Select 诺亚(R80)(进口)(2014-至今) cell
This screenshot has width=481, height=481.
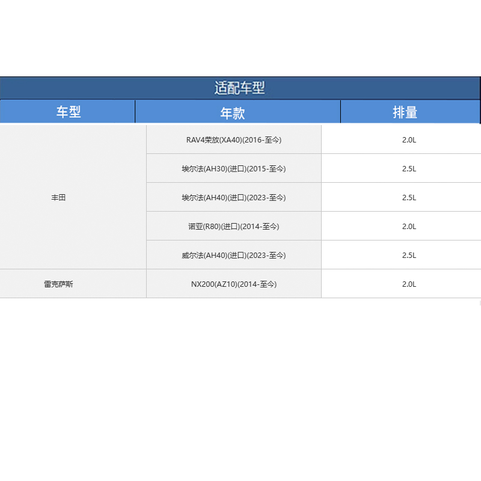click(x=234, y=226)
